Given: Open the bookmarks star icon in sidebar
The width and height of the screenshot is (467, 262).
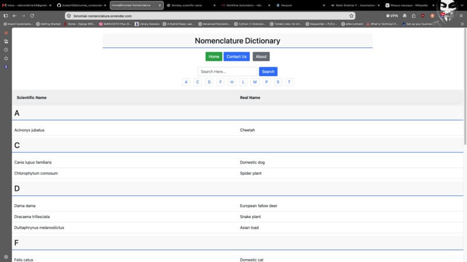Looking at the screenshot, I should [6, 58].
